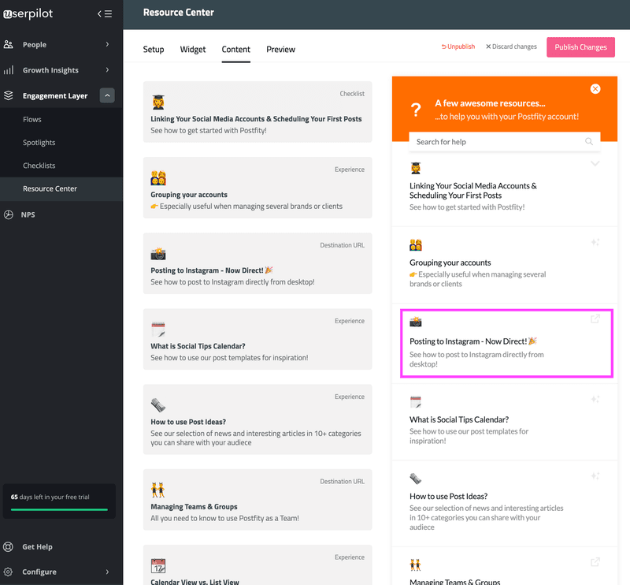
Task: Open the Posting to Instagram external link icon
Action: [x=595, y=319]
